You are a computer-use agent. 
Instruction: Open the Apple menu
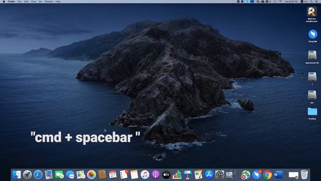coord(4,2)
